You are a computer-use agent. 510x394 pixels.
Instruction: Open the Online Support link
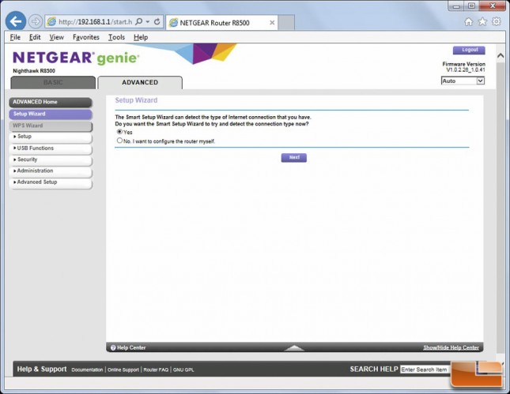pos(123,370)
